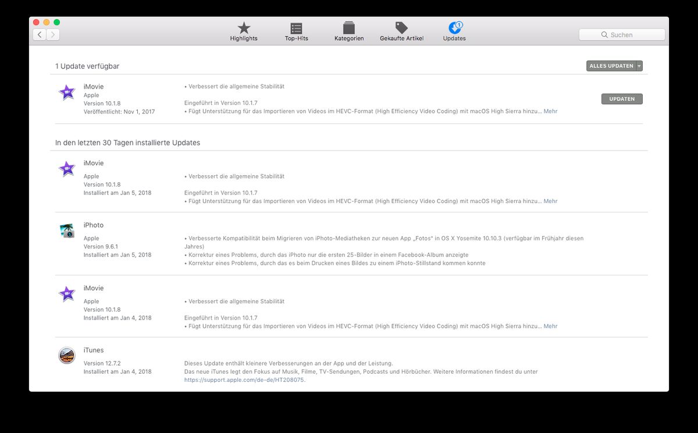698x433 pixels.
Task: Click iMovie icon installed Jan 4, 2018
Action: [x=67, y=294]
